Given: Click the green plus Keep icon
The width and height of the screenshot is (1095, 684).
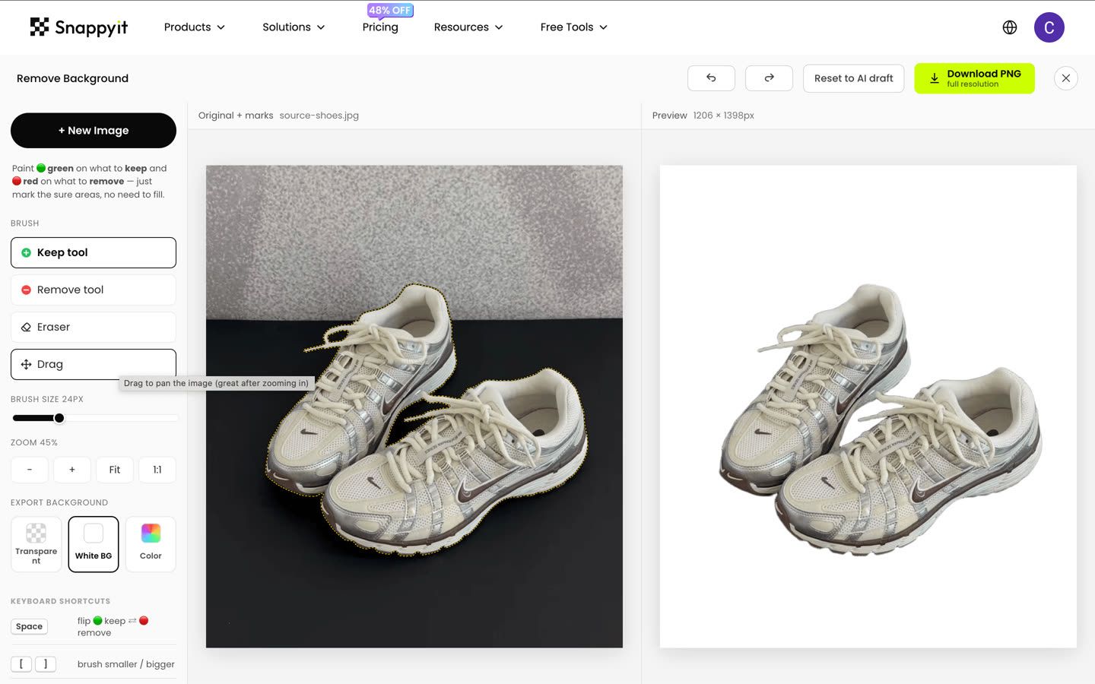Looking at the screenshot, I should [26, 252].
